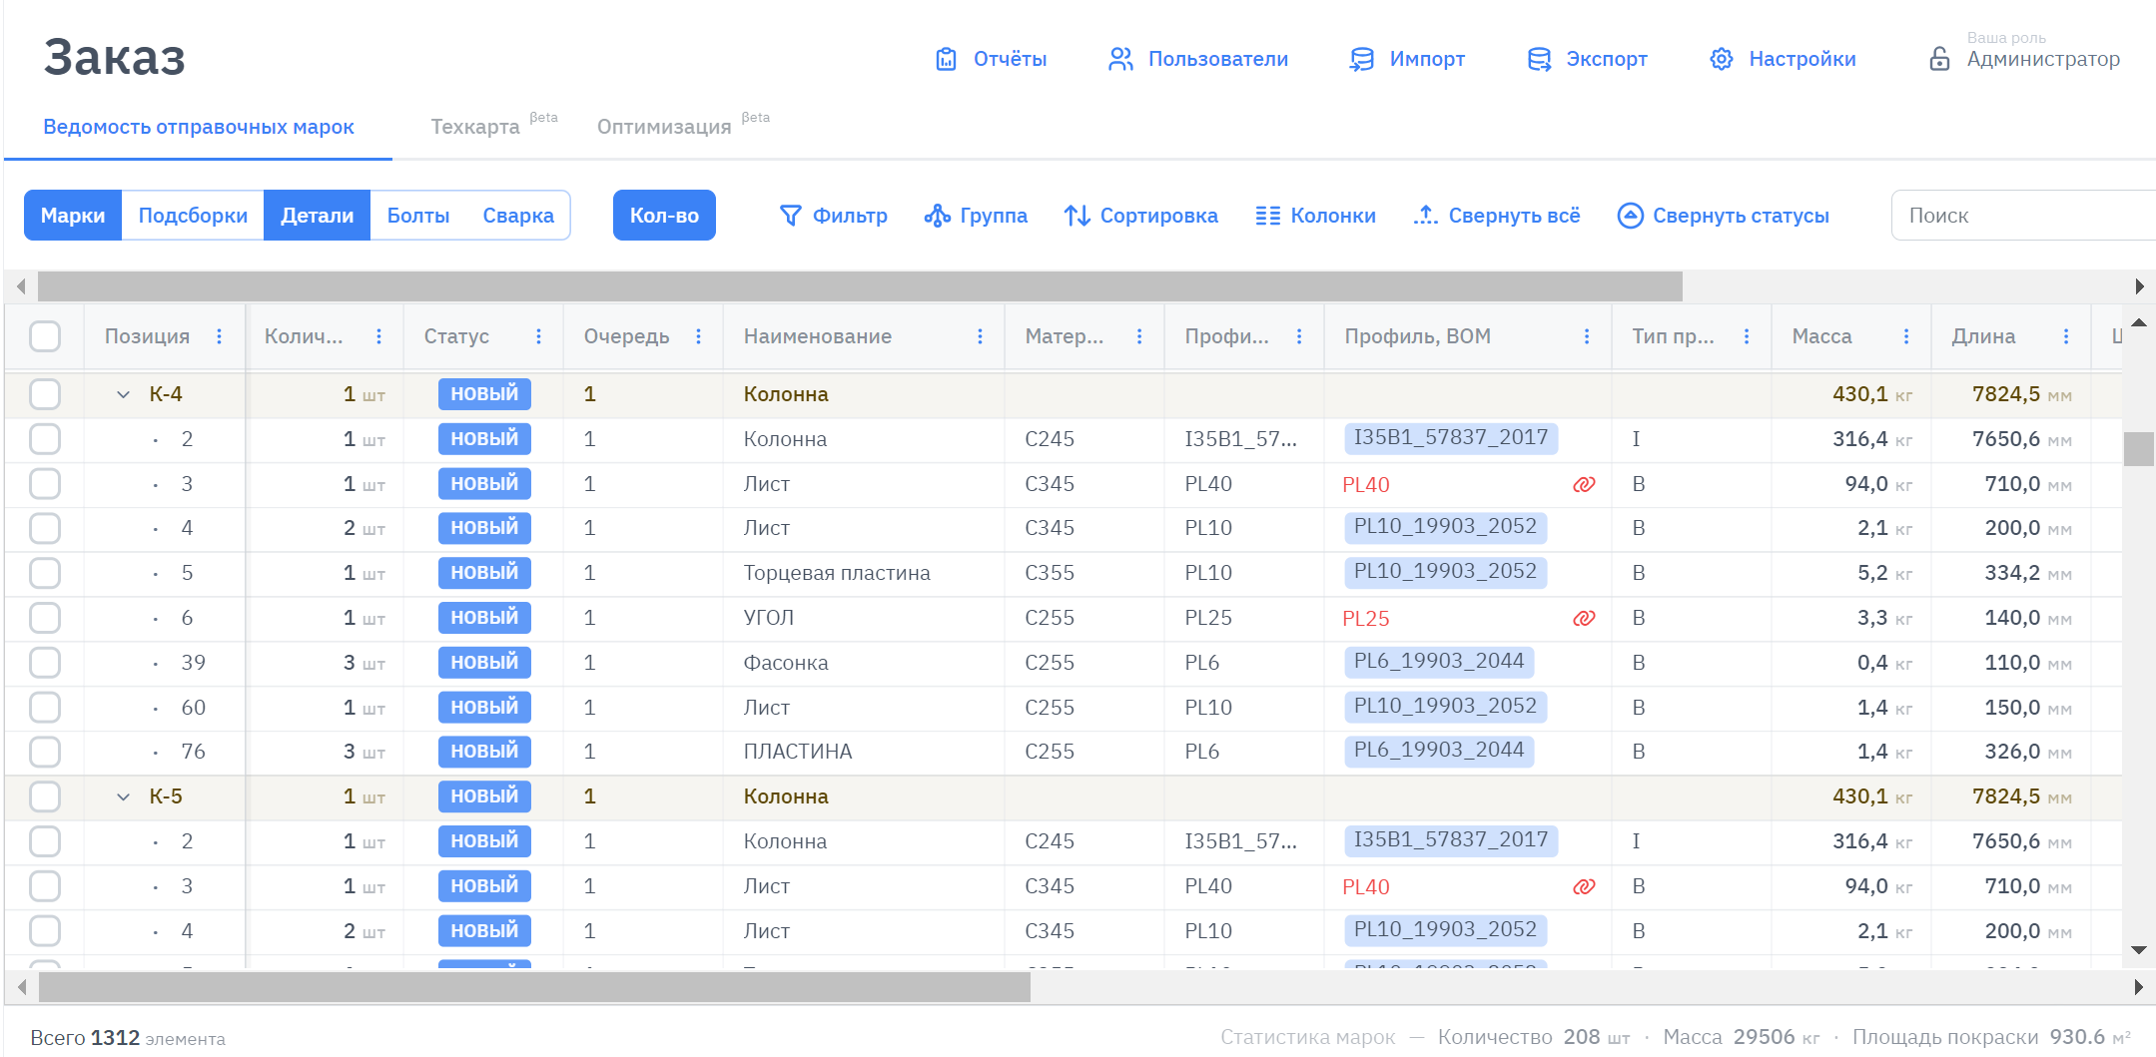This screenshot has height=1057, width=2156.
Task: Click the Импорт database icon
Action: (x=1361, y=59)
